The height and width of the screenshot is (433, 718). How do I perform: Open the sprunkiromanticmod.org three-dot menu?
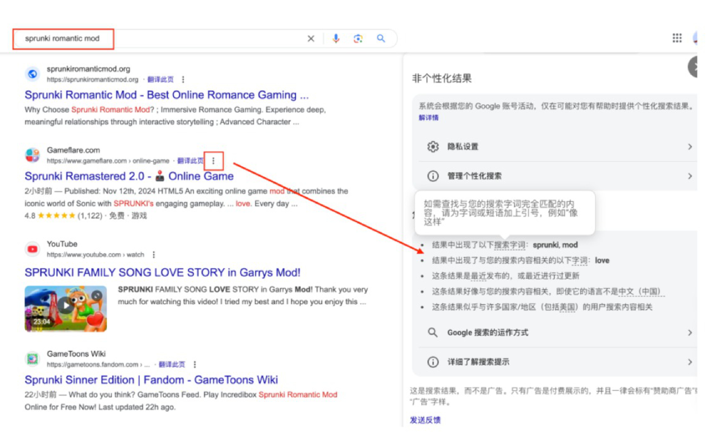(183, 80)
